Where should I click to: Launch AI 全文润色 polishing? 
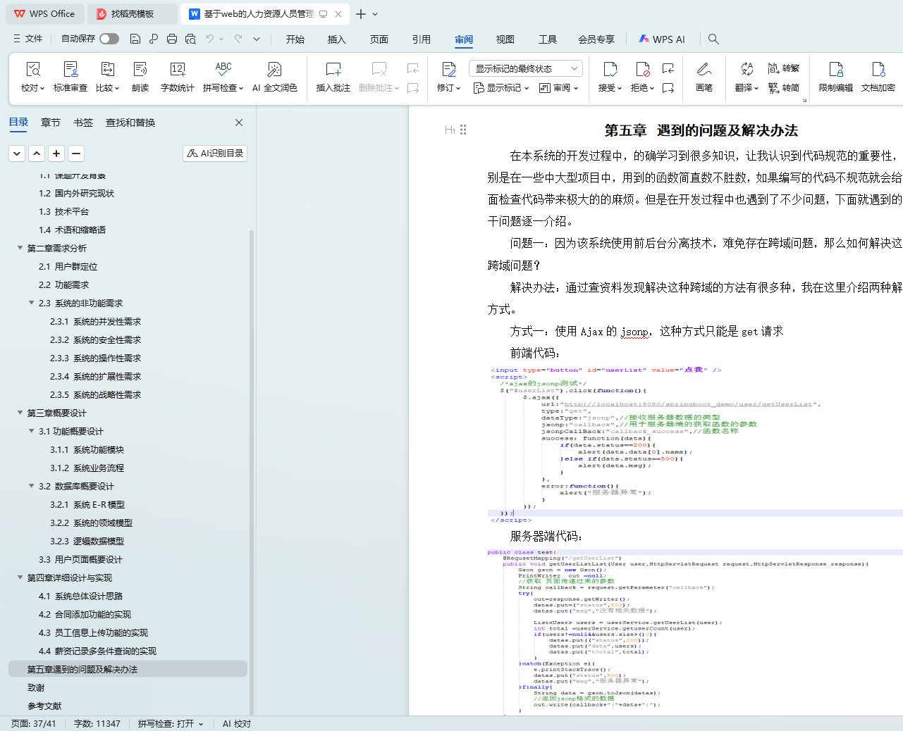(x=275, y=77)
